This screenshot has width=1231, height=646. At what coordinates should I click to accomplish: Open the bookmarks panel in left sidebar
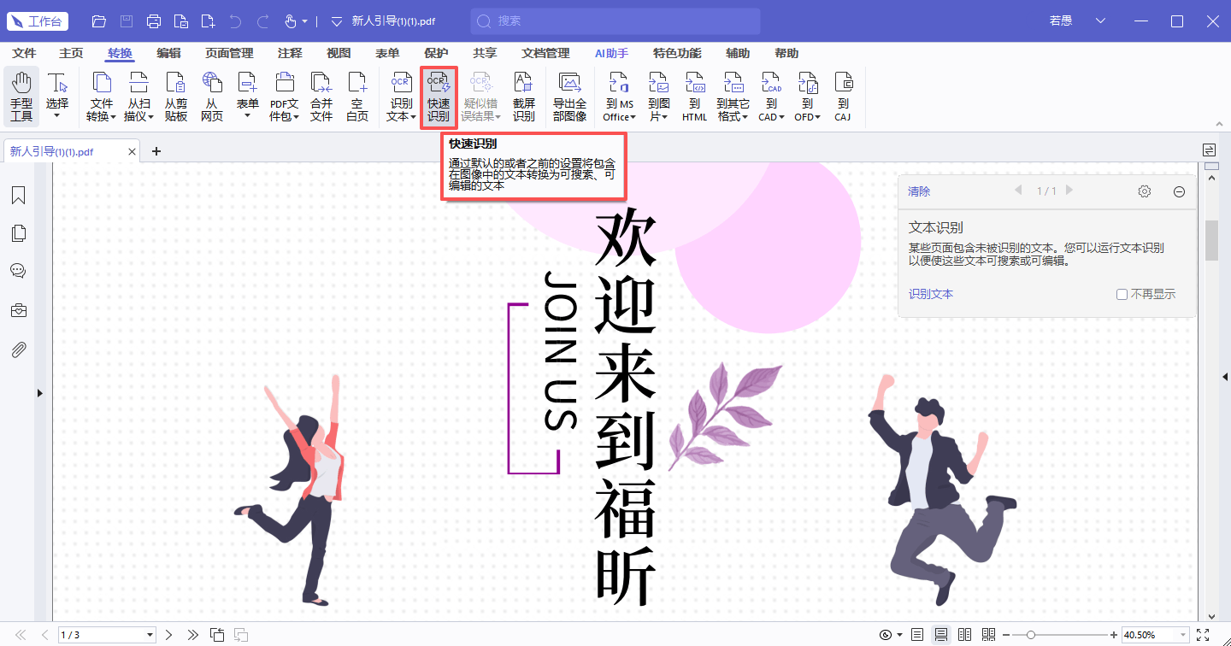[x=18, y=196]
